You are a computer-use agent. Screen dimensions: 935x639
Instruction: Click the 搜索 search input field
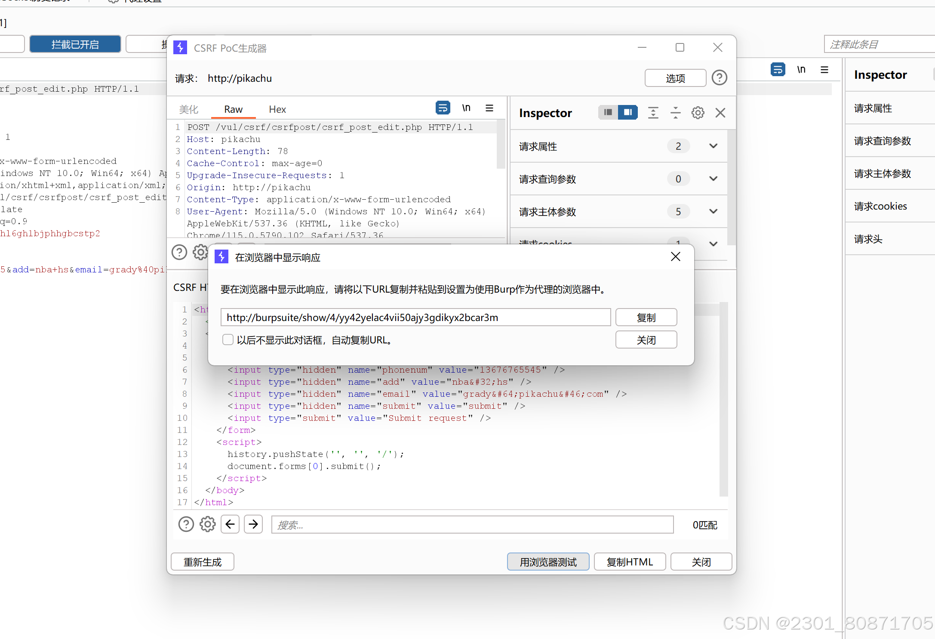point(472,525)
